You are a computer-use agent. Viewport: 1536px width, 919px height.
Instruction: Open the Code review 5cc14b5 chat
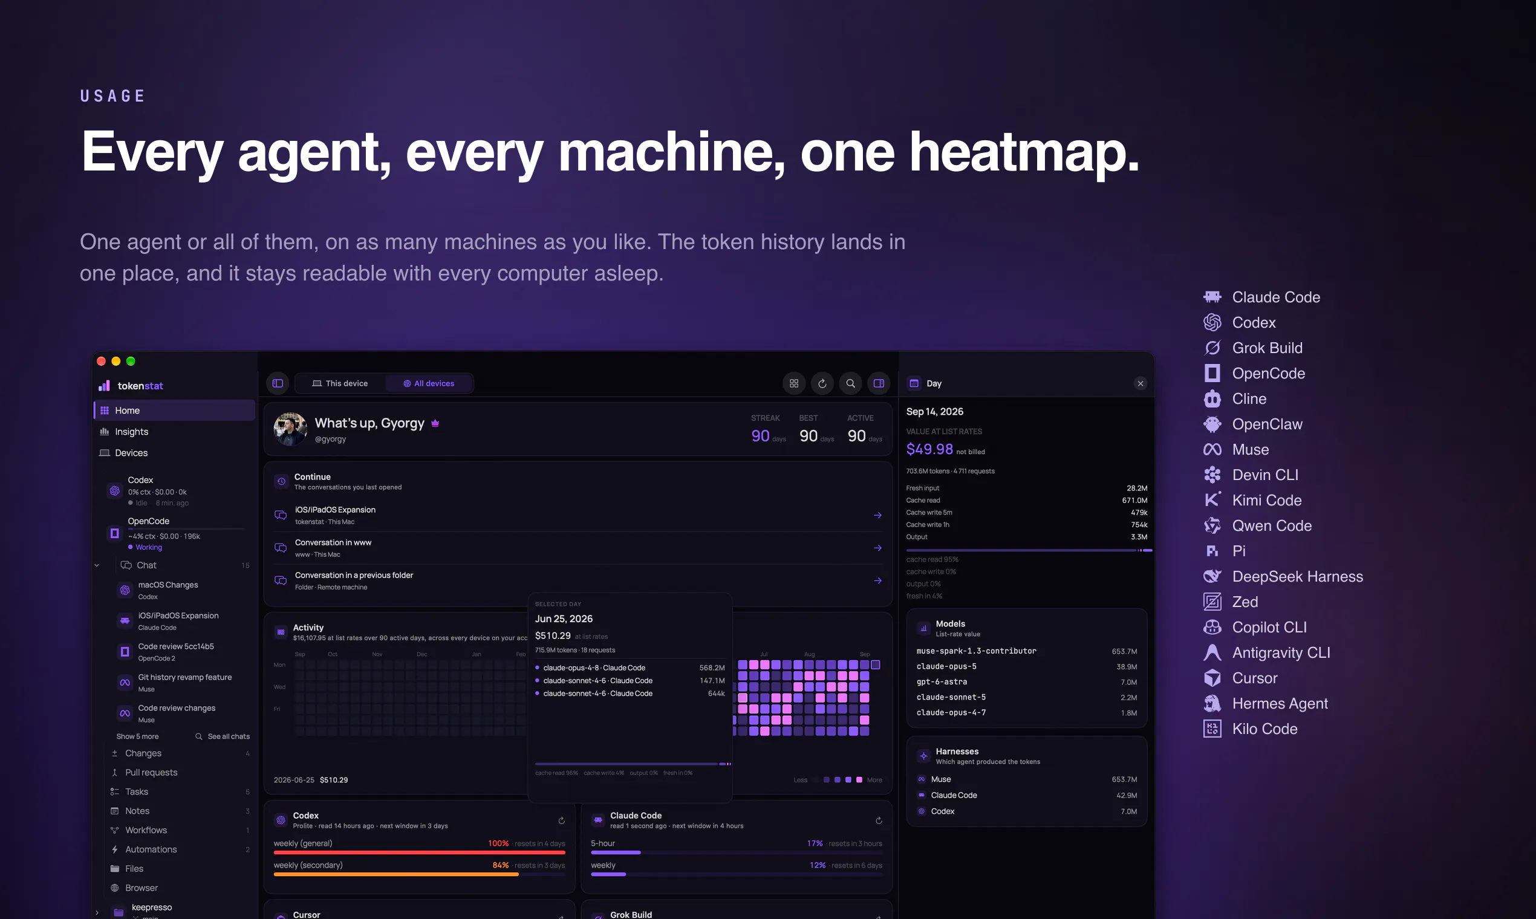[183, 652]
